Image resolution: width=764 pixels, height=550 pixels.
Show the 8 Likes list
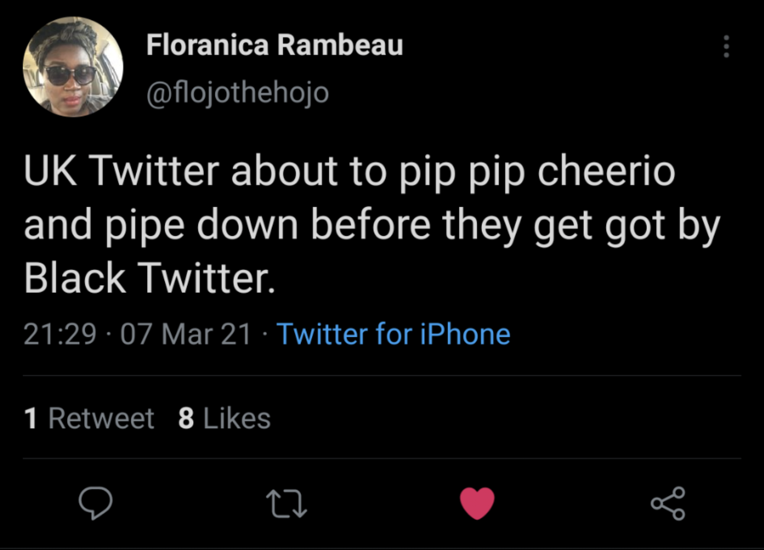[x=224, y=418]
